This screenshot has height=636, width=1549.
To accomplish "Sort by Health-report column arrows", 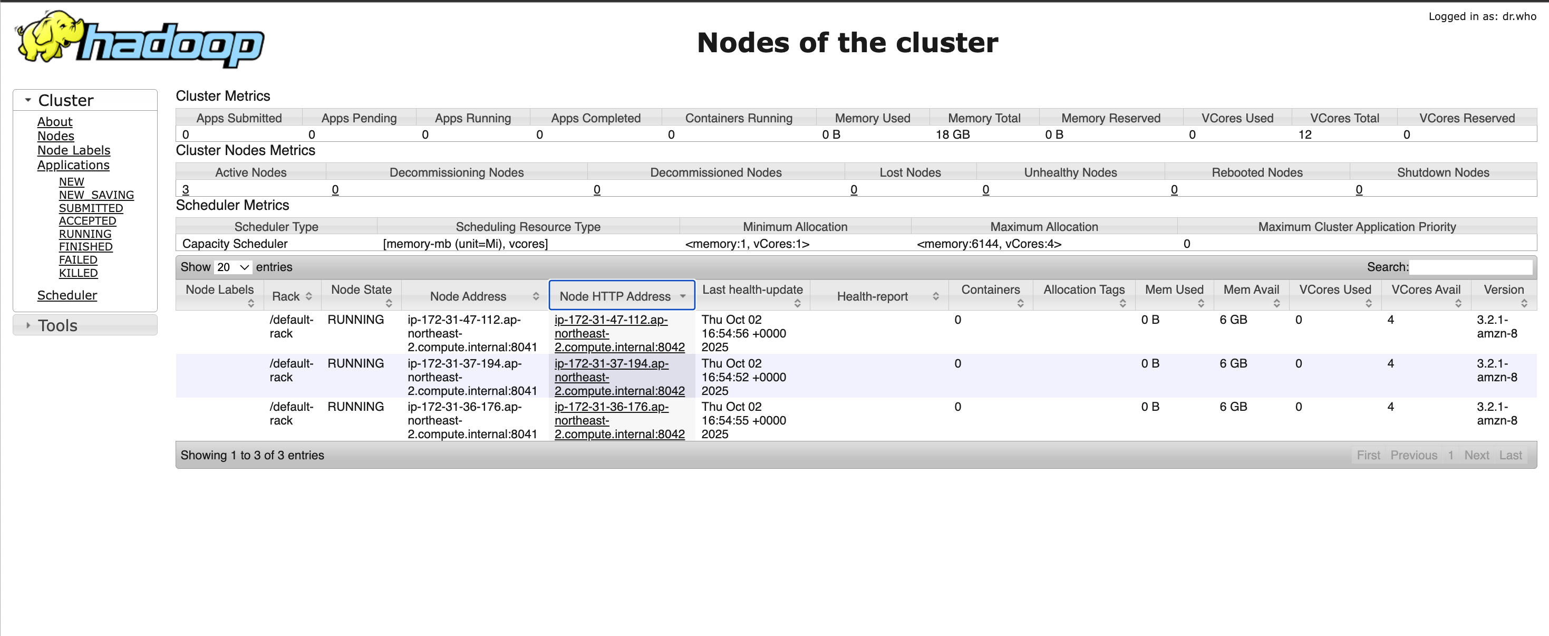I will tap(935, 296).
